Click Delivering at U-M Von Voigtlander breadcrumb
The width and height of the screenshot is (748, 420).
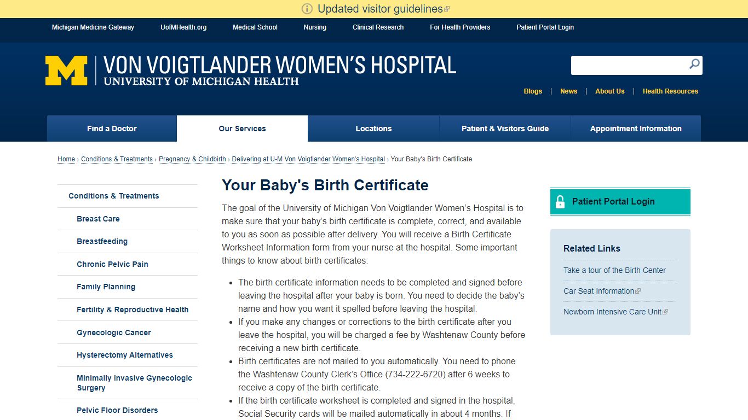[x=308, y=159]
